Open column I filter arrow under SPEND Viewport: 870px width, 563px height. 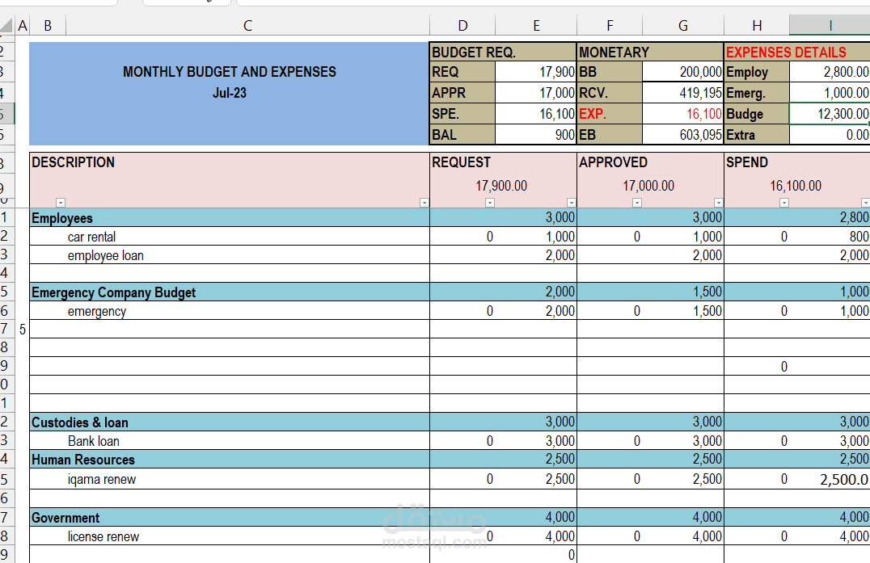click(x=866, y=203)
